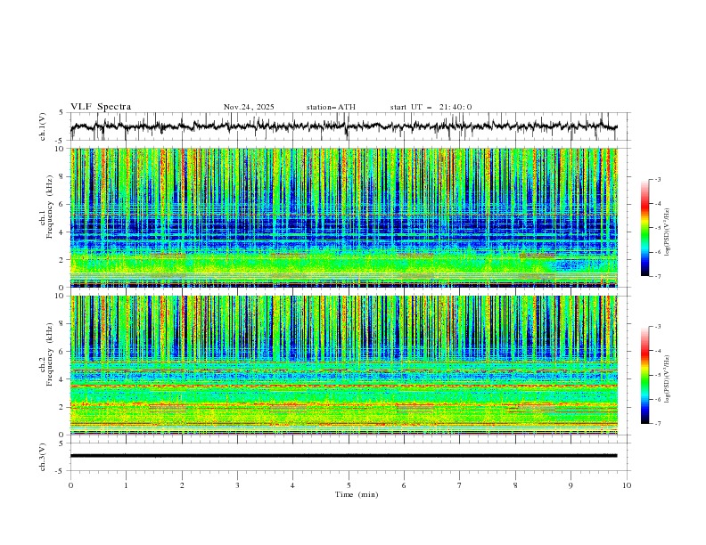Select the 'Time (min)' axis title

[357, 494]
